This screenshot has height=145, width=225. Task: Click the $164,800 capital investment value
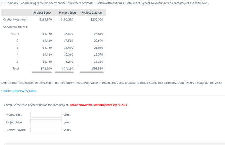[45, 20]
